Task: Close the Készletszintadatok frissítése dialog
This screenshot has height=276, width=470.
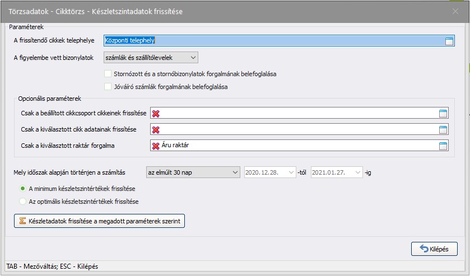Action: (x=455, y=11)
